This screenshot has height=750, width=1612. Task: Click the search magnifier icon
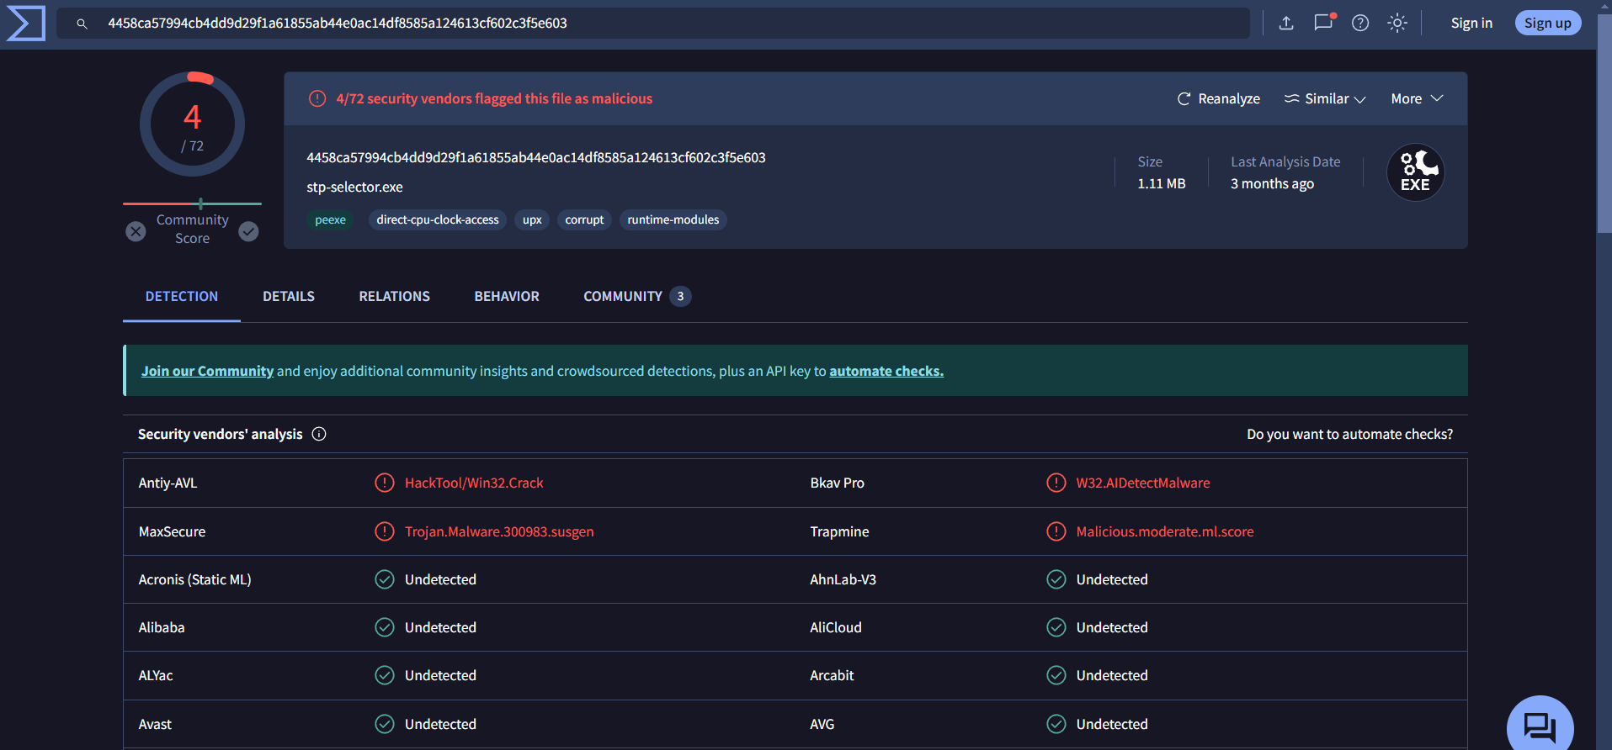click(82, 24)
